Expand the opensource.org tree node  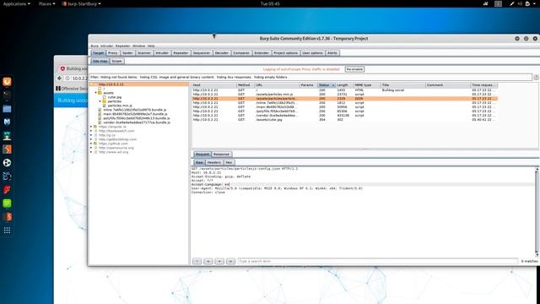click(91, 148)
